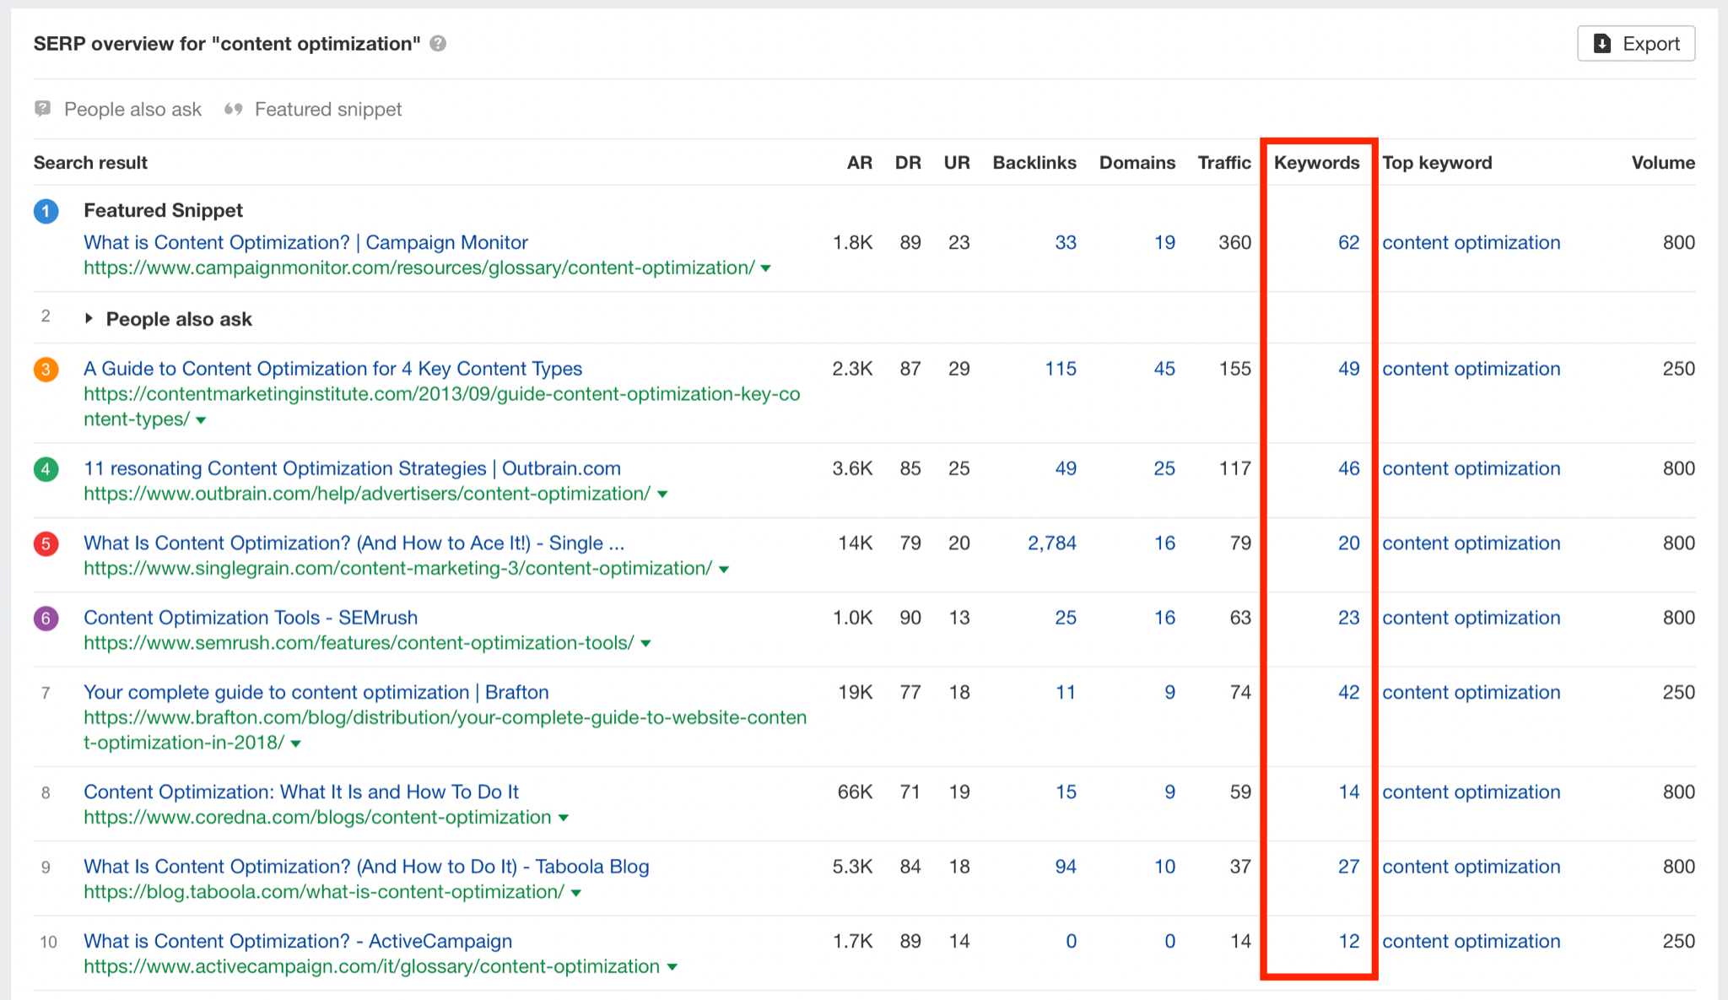Click the Featured snippet quote icon
Viewport: 1728px width, 1000px height.
pyautogui.click(x=234, y=109)
